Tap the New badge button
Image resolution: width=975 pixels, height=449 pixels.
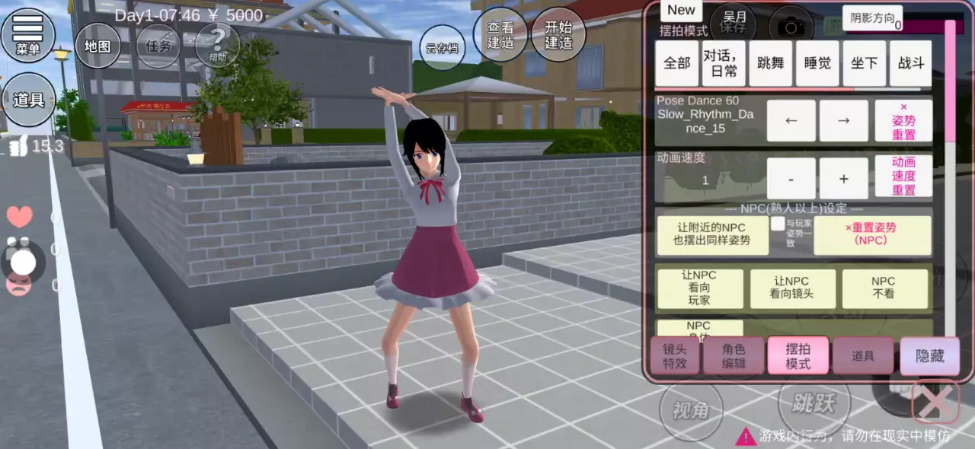tap(681, 10)
